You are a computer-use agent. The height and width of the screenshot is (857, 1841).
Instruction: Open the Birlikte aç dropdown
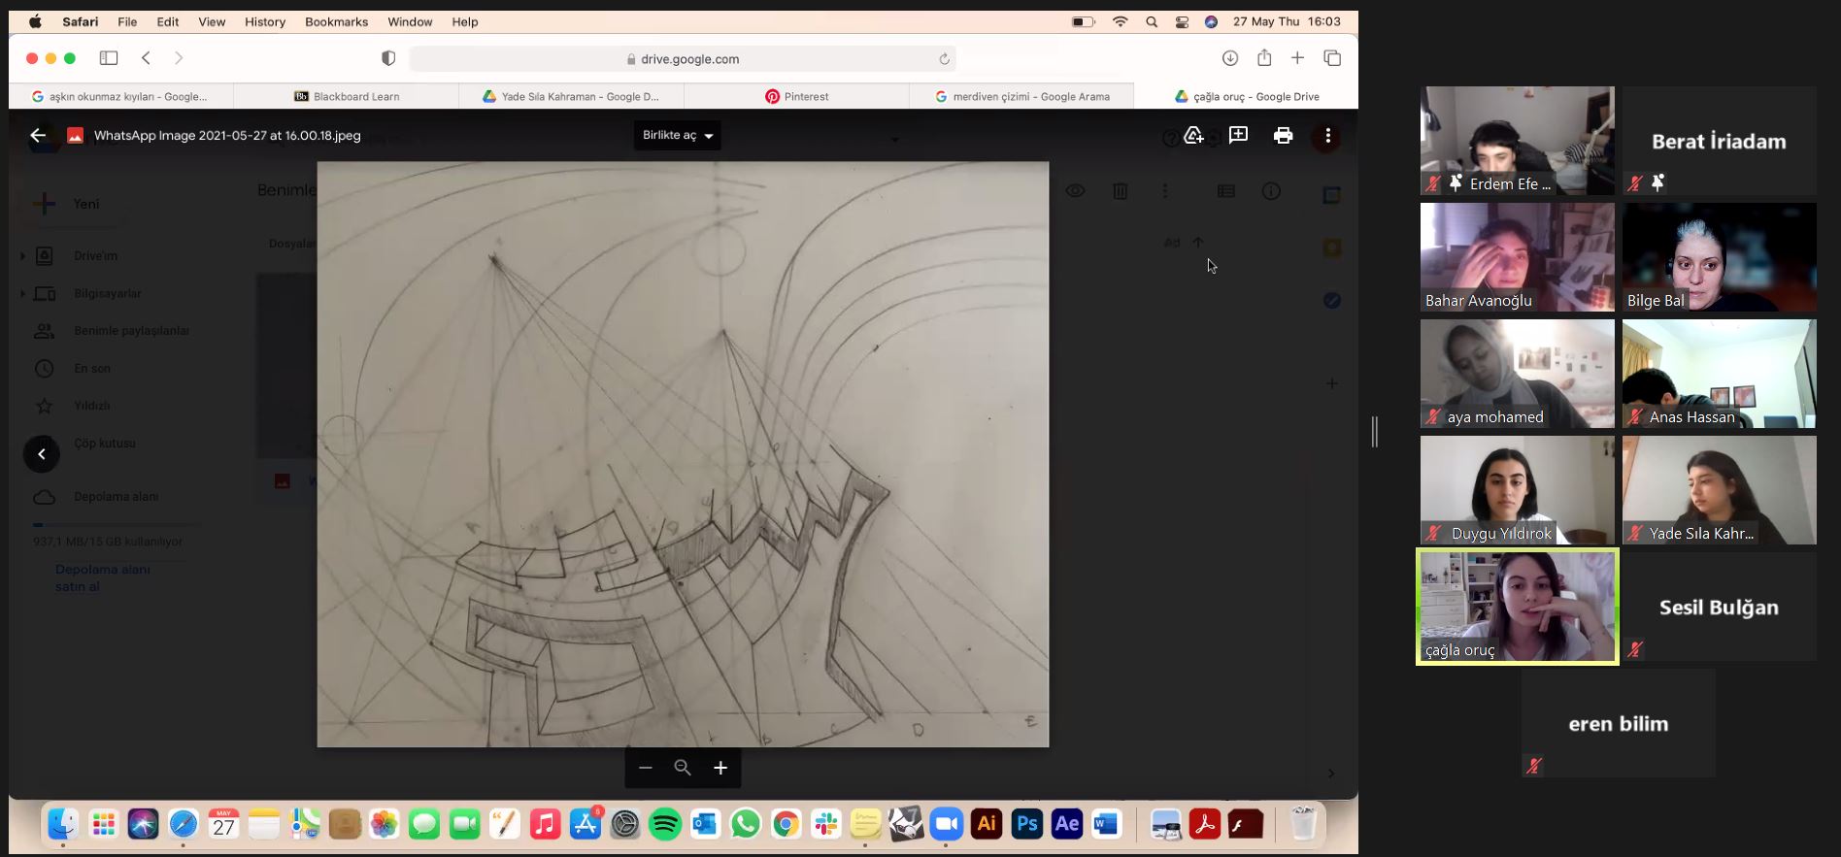pos(678,136)
